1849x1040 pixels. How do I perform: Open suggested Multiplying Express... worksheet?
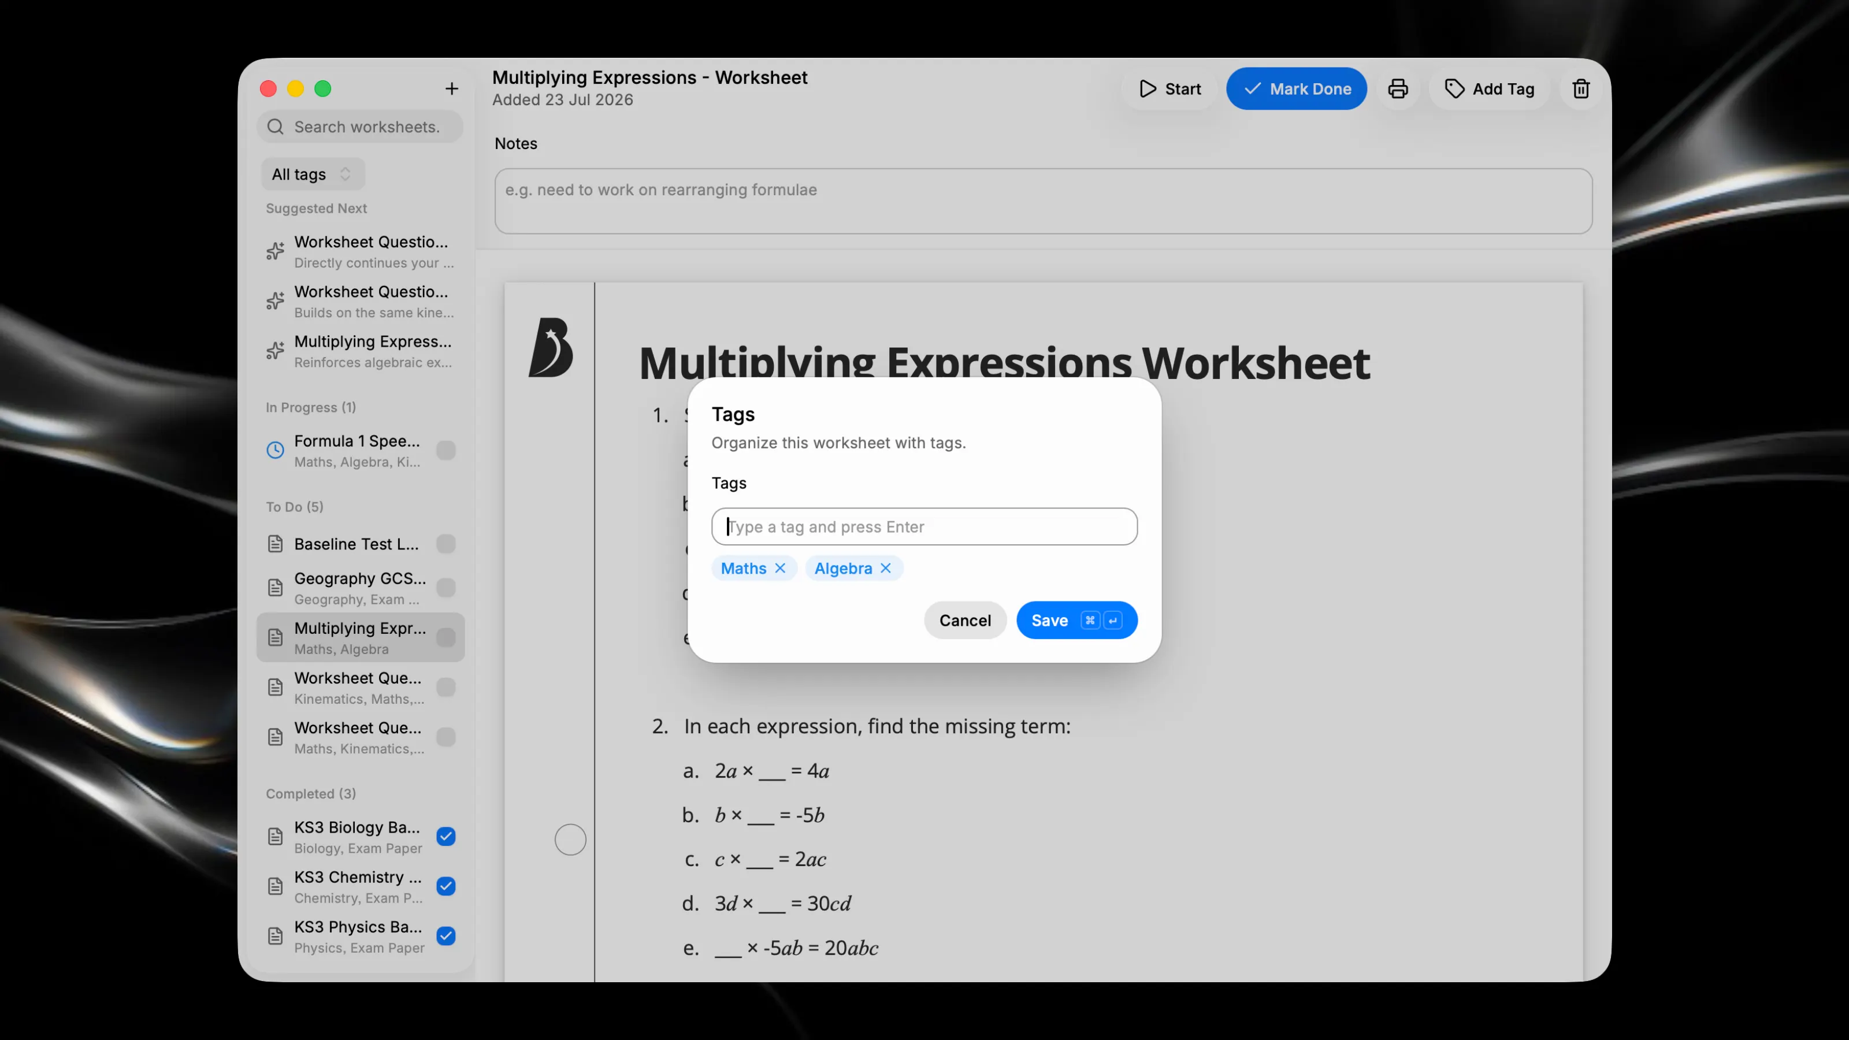(361, 350)
